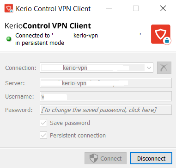
Task: Click the maximize window button
Action: 136,8
